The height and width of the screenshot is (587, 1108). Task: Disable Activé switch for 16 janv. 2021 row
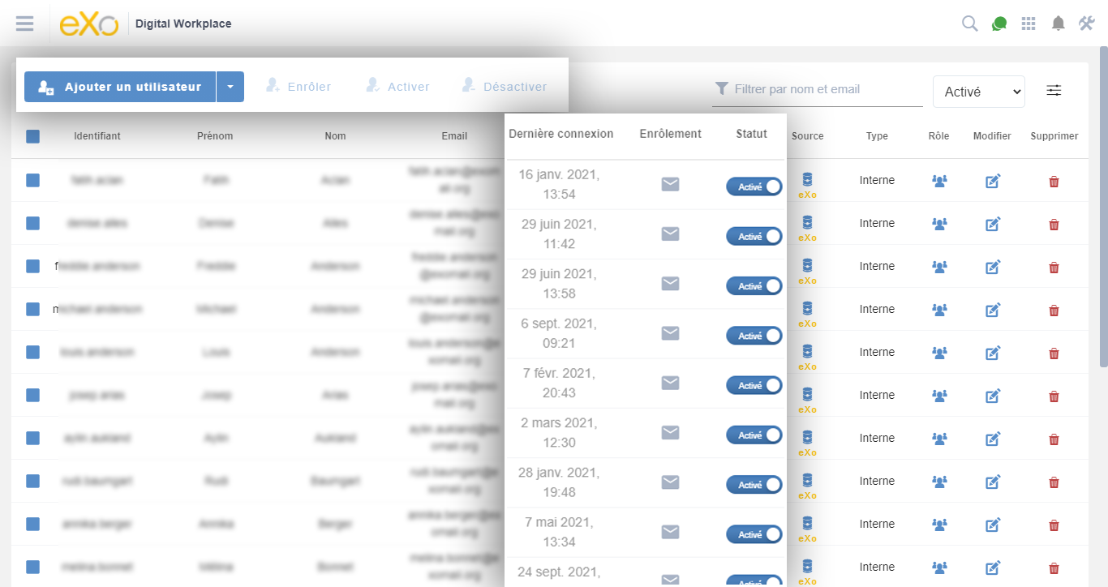tap(754, 186)
